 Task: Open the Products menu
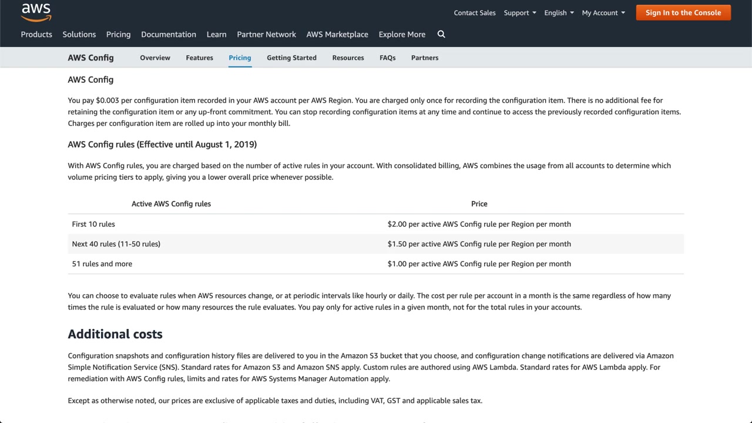coord(36,34)
